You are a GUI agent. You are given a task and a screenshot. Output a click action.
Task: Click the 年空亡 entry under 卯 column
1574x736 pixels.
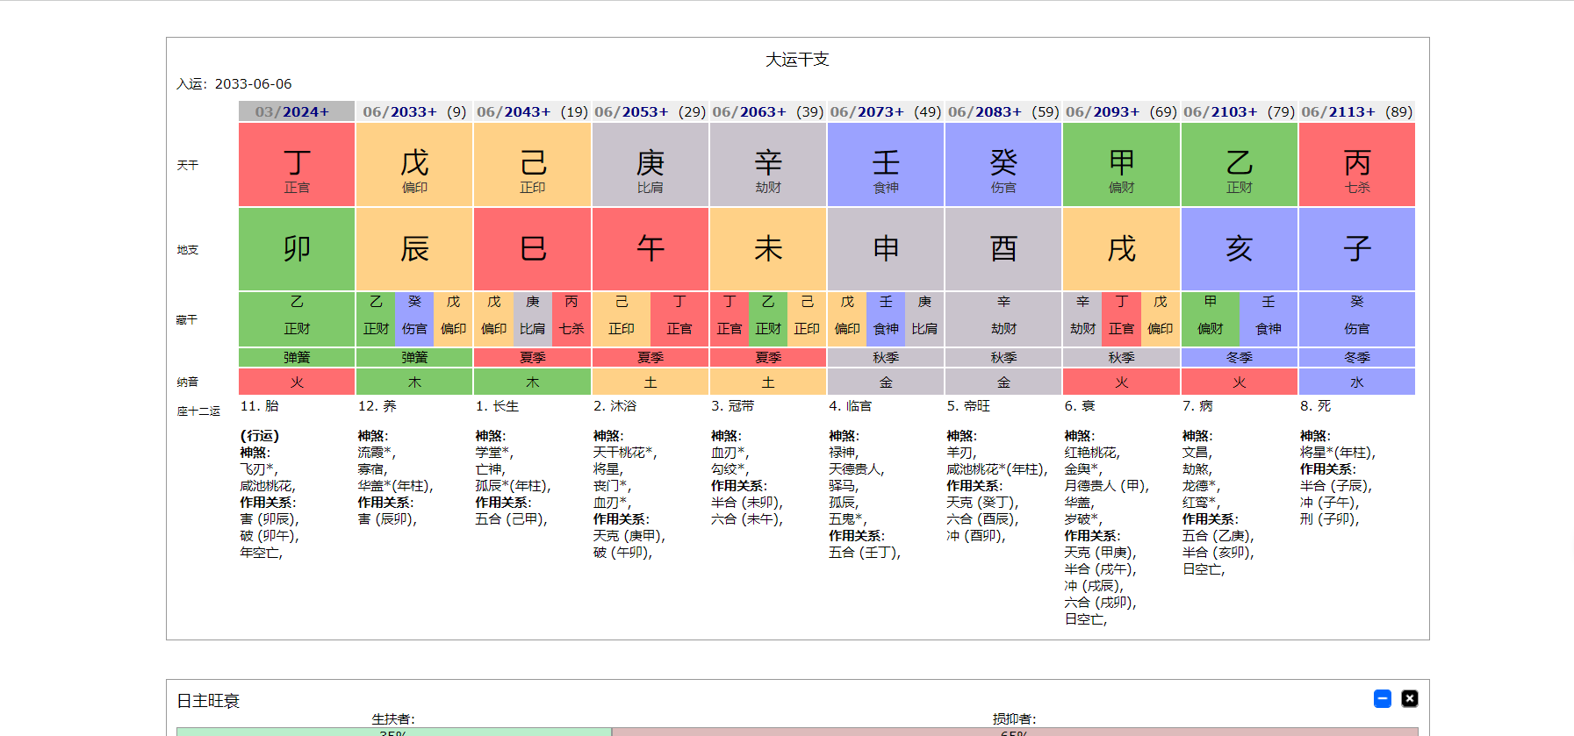pos(262,553)
